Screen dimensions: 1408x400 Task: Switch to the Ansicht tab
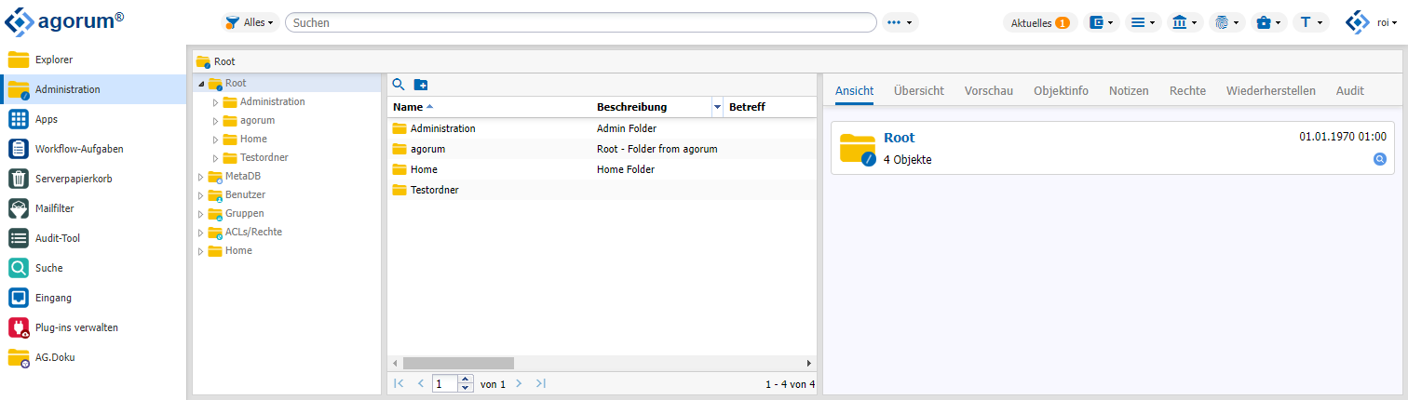pos(854,90)
